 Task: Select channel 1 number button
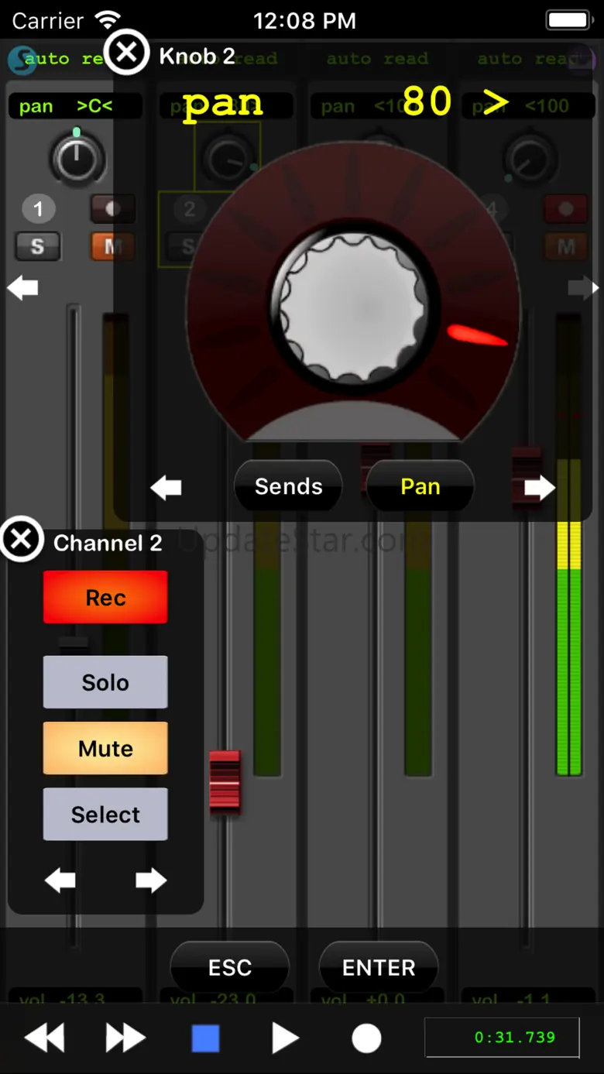[38, 208]
